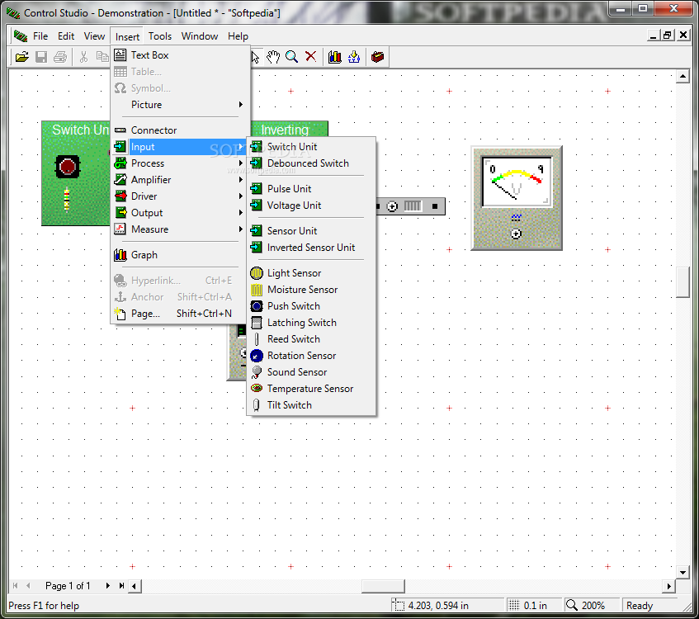699x619 pixels.
Task: Click the Print toolbar icon
Action: 60,57
